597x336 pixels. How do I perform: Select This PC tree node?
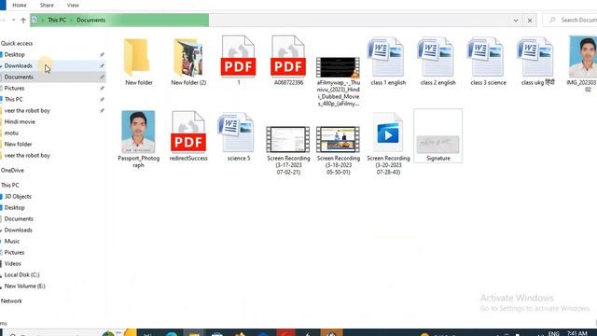tap(10, 185)
